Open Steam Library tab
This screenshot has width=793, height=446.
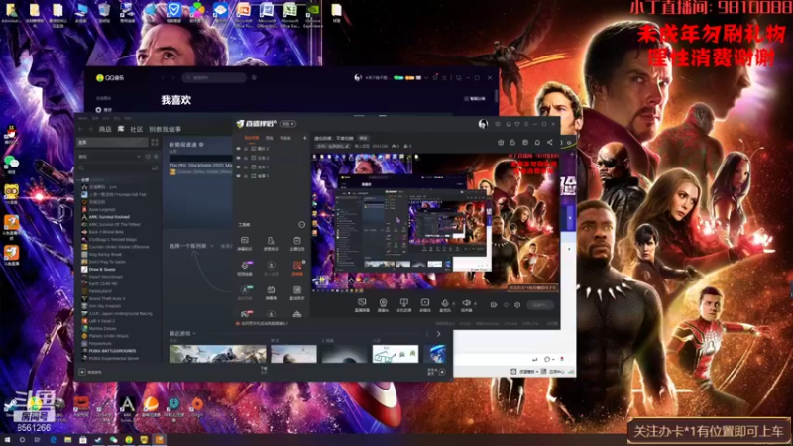(x=121, y=130)
